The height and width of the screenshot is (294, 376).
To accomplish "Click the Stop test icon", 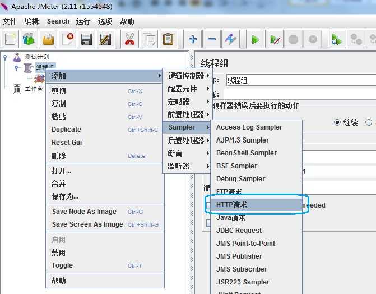I will [x=293, y=39].
